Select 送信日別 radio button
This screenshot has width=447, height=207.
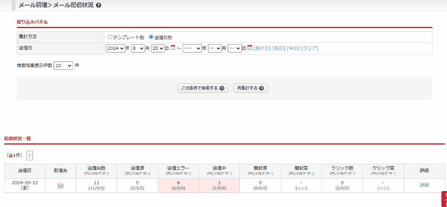[151, 37]
